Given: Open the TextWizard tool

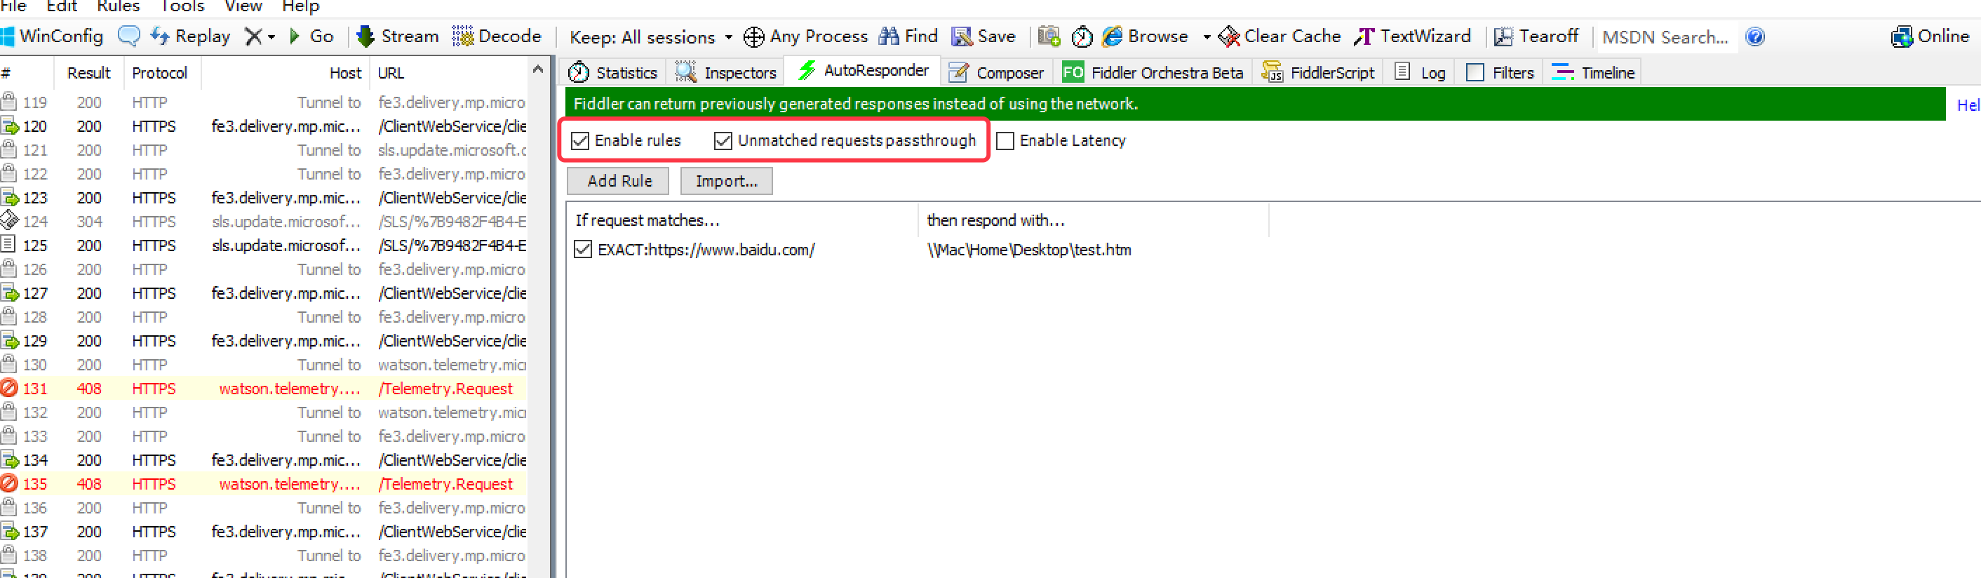Looking at the screenshot, I should pos(1412,36).
